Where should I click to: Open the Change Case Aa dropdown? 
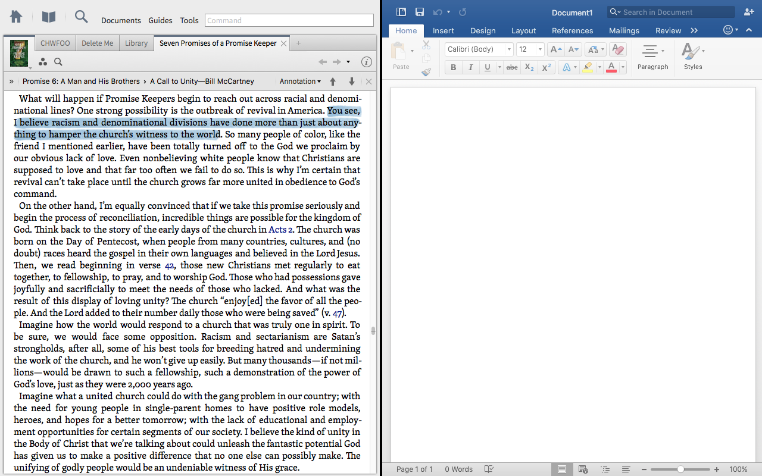coord(596,49)
